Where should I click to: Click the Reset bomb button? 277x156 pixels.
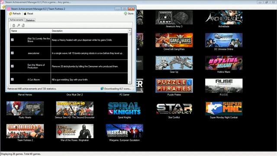point(28,13)
